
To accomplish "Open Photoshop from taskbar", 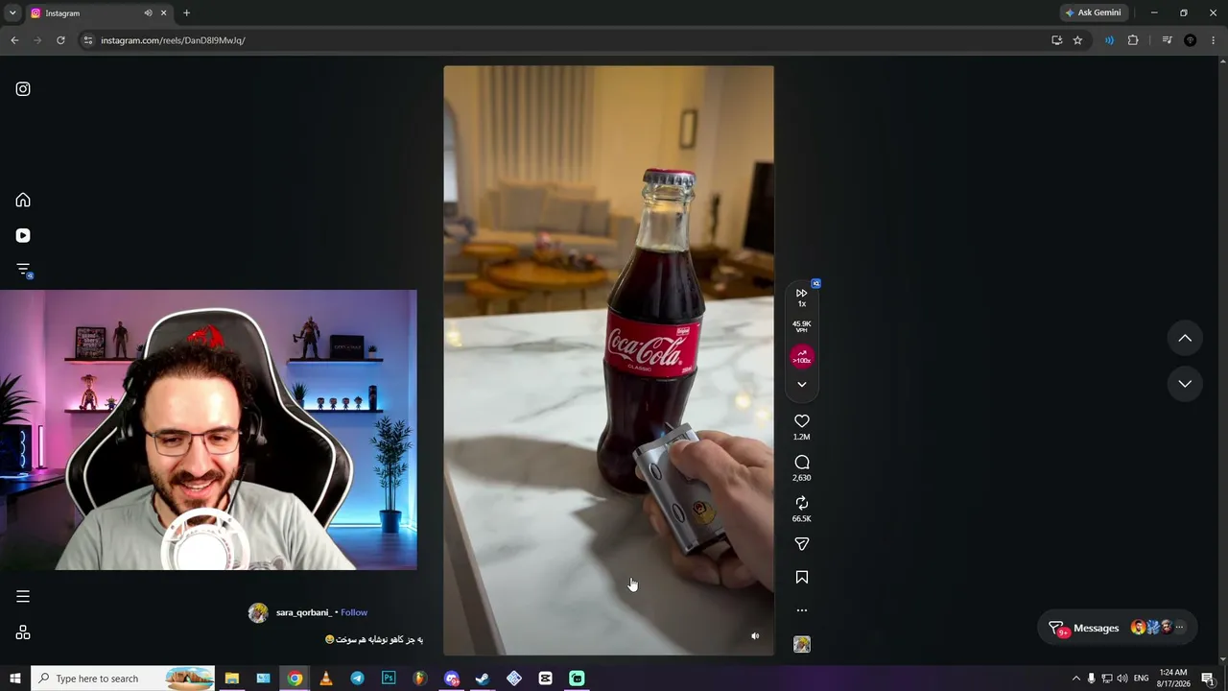I will [389, 679].
